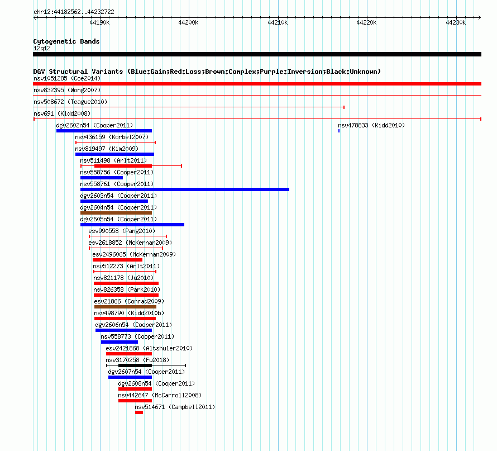This screenshot has width=497, height=451.
Task: Click the 44200k ruler position label
Action: pyautogui.click(x=188, y=22)
